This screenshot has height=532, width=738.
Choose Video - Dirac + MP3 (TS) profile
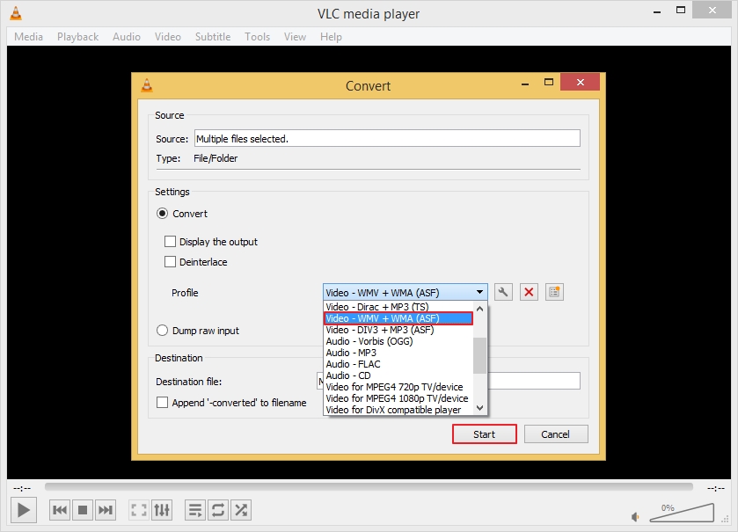(x=398, y=307)
